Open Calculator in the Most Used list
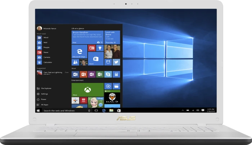The width and height of the screenshot is (252, 145). 45,62
